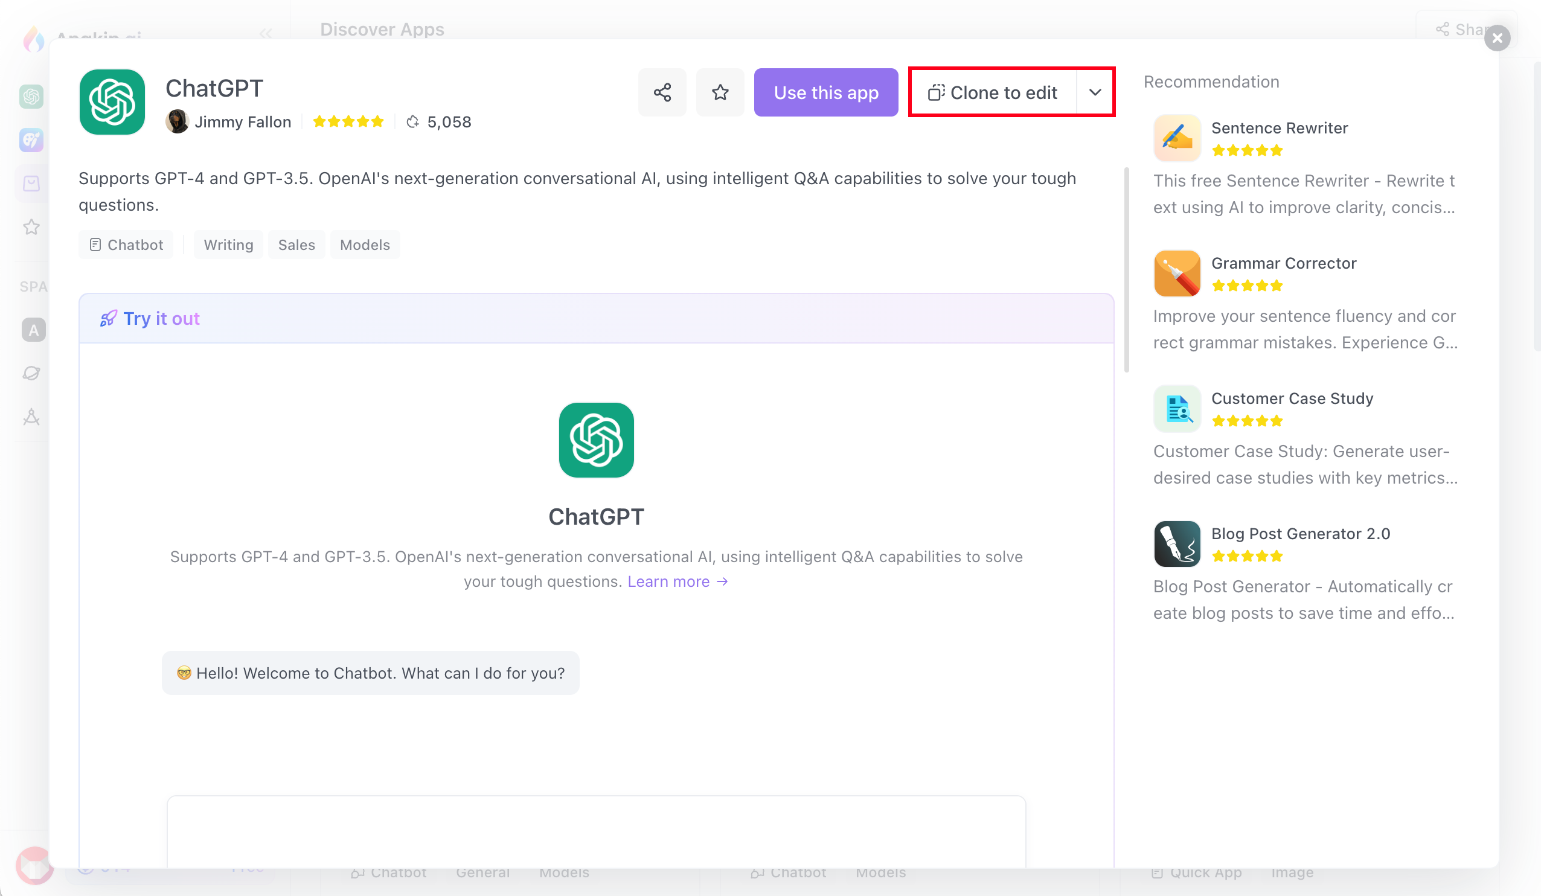Click the Use this app button
The width and height of the screenshot is (1541, 896).
[825, 92]
